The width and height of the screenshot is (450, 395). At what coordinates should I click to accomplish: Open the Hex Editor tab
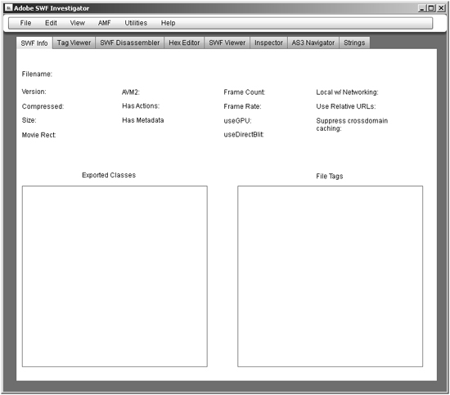point(184,43)
